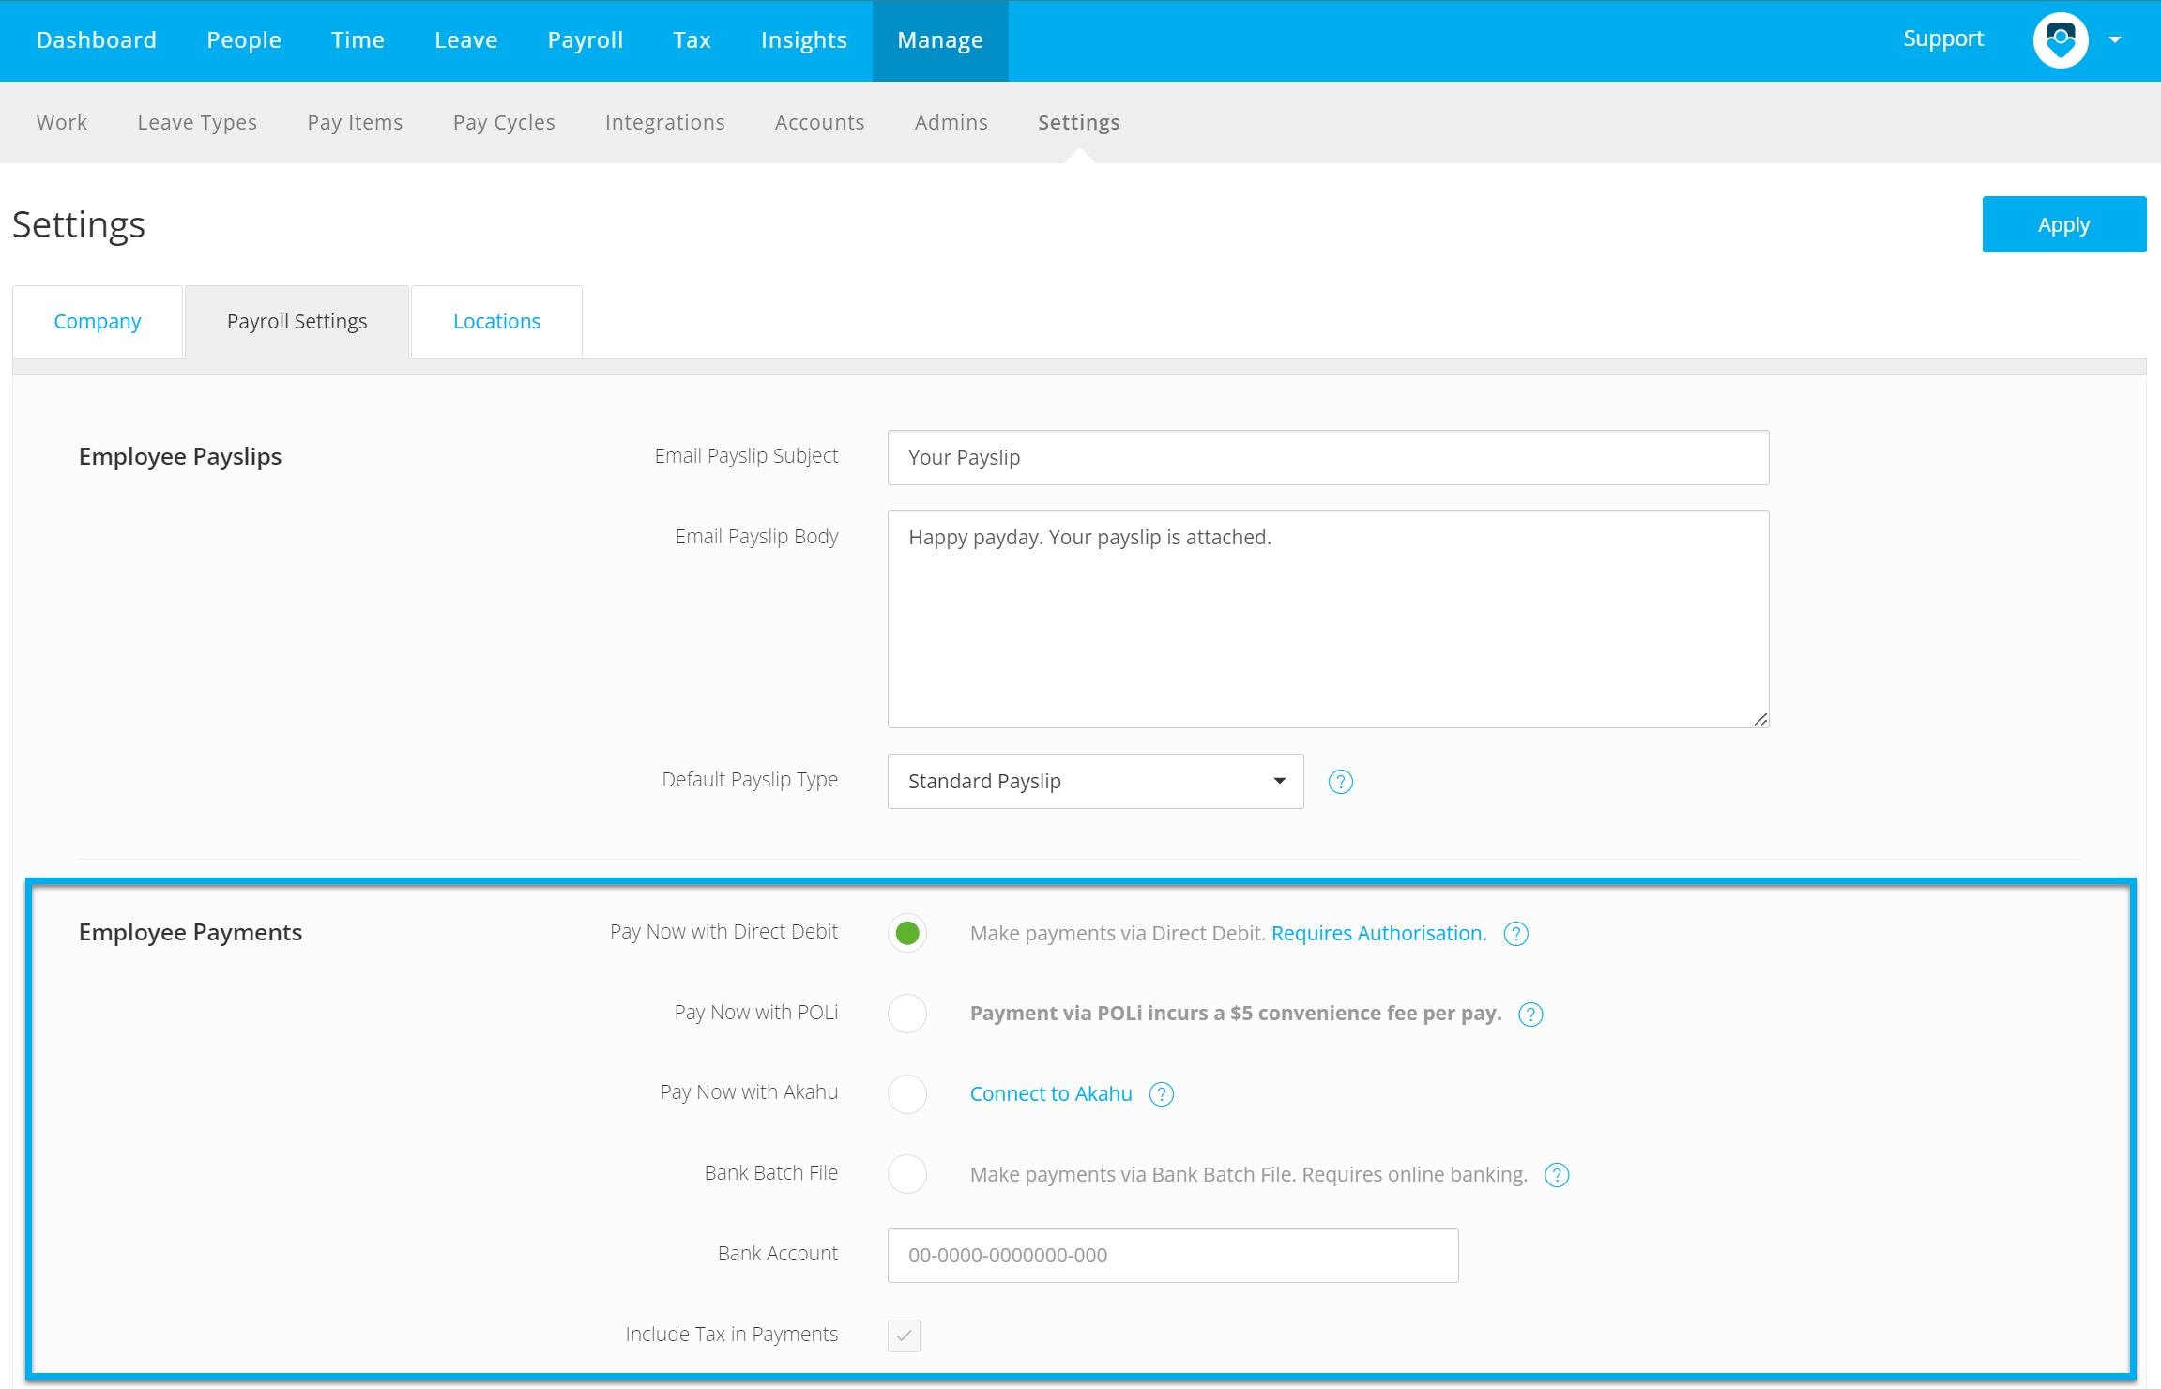The image size is (2161, 1389).
Task: Go to Work submenu
Action: 62,122
